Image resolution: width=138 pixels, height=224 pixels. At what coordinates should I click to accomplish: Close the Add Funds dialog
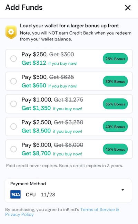[x=128, y=8]
